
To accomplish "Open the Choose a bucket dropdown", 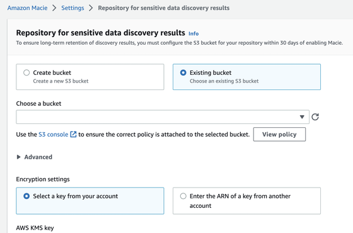I will point(163,117).
